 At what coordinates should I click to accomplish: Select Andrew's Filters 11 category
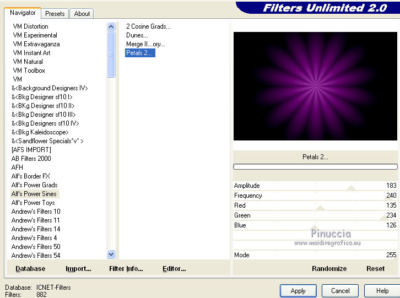(35, 220)
